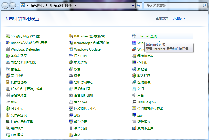Screen dimensions: 209x140
Task: Click the 用户帐户 icon
Action: point(8,128)
